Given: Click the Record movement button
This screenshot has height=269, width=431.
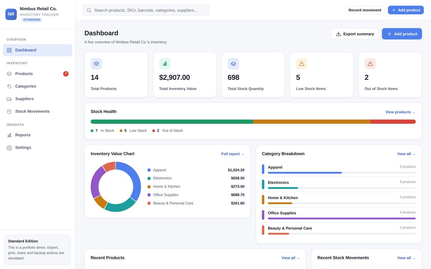Looking at the screenshot, I should [365, 10].
